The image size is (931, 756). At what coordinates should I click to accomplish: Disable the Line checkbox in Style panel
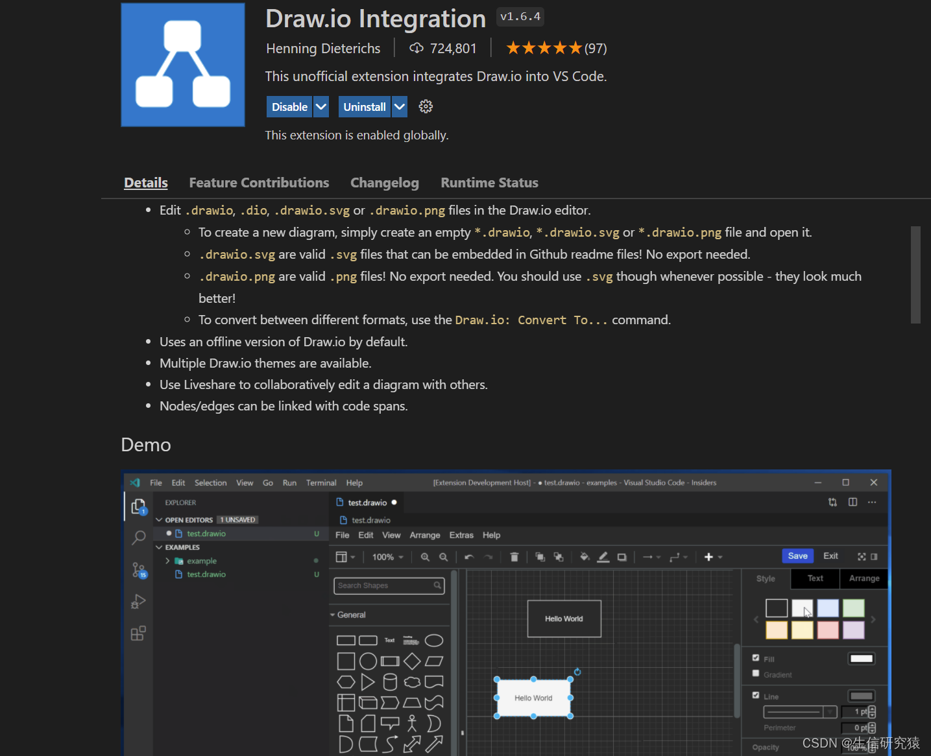point(756,696)
